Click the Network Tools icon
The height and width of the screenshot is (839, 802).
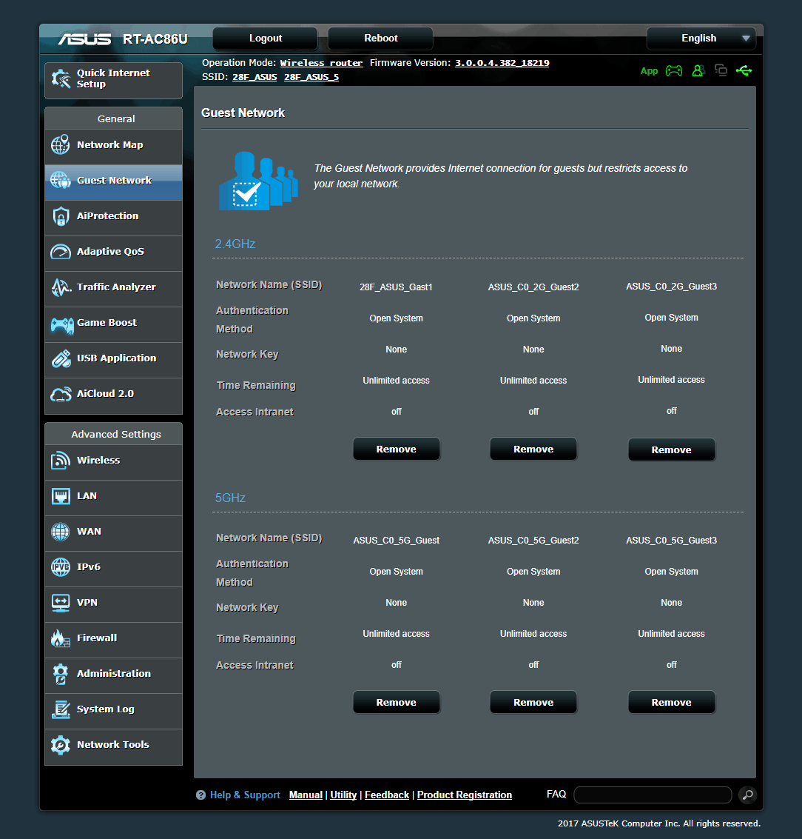coord(61,745)
